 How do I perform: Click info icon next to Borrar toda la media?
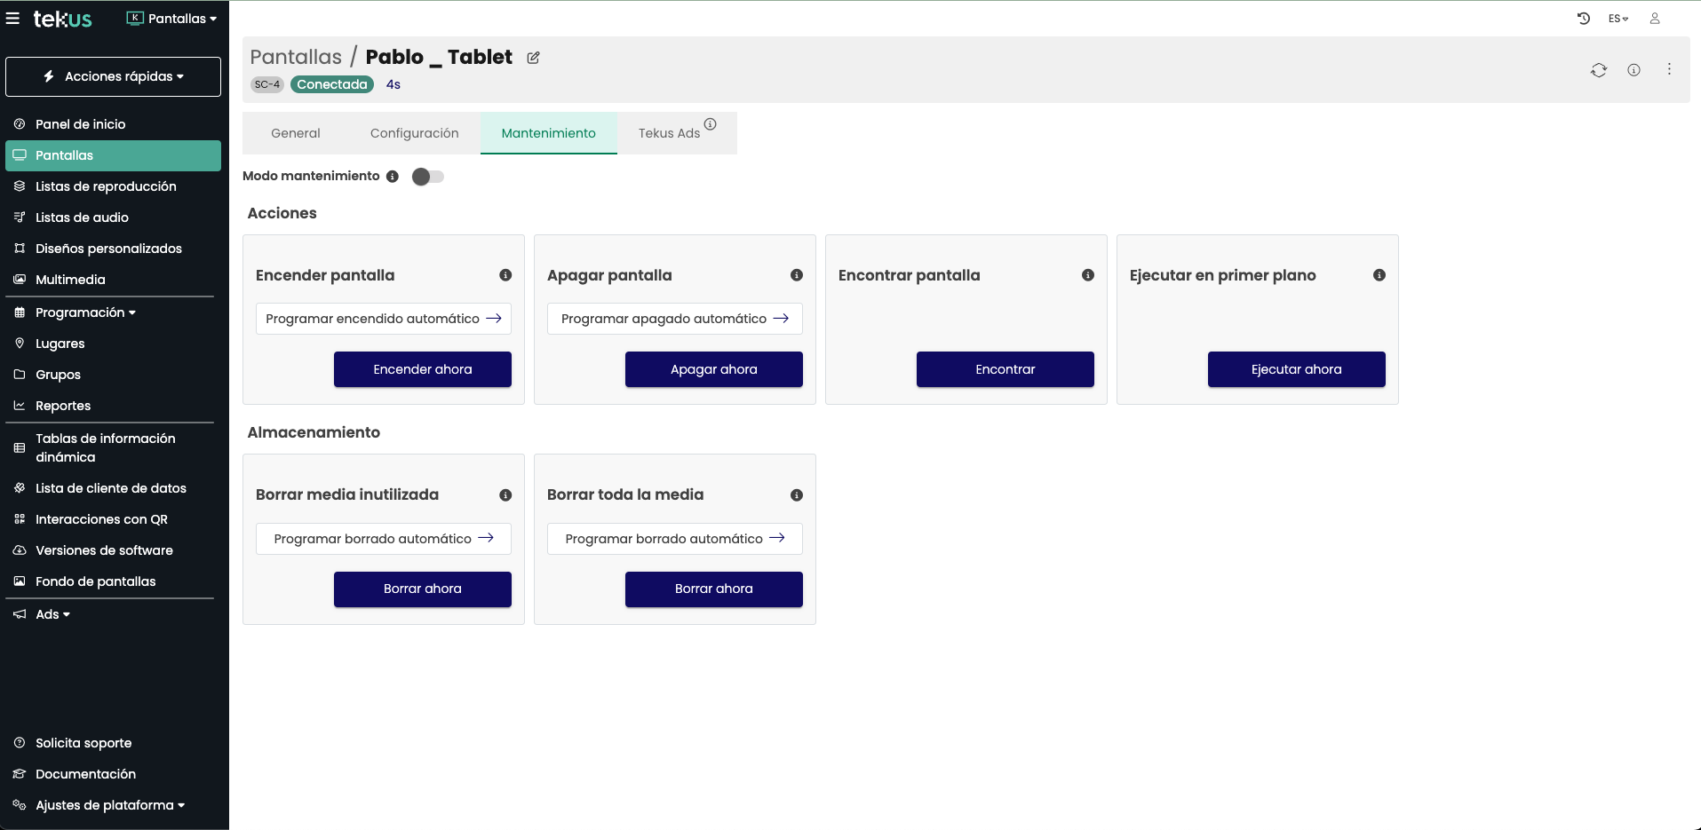click(x=796, y=495)
